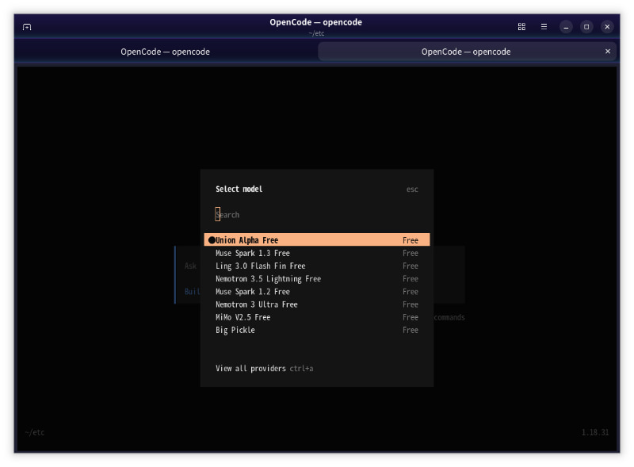
Task: Select the active second OpenCode tab
Action: tap(466, 52)
